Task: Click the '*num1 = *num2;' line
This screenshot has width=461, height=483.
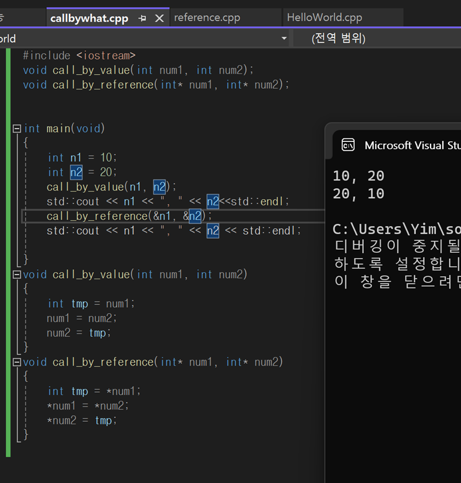Action: click(88, 406)
